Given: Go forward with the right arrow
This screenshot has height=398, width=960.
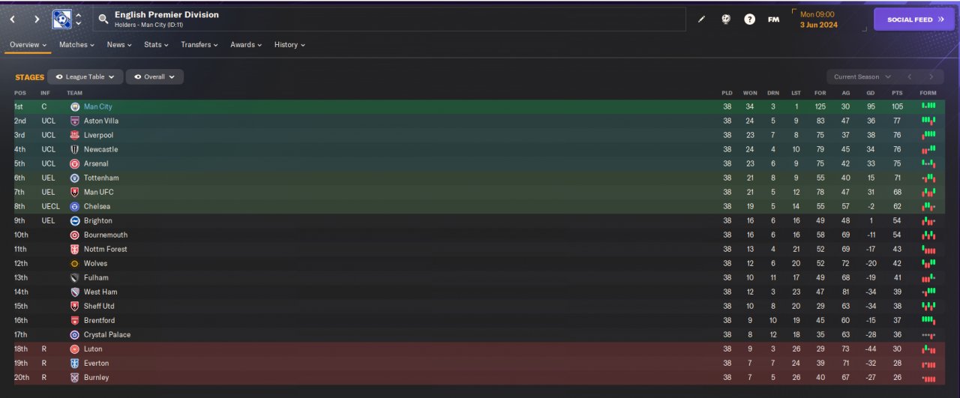Looking at the screenshot, I should pyautogui.click(x=37, y=19).
